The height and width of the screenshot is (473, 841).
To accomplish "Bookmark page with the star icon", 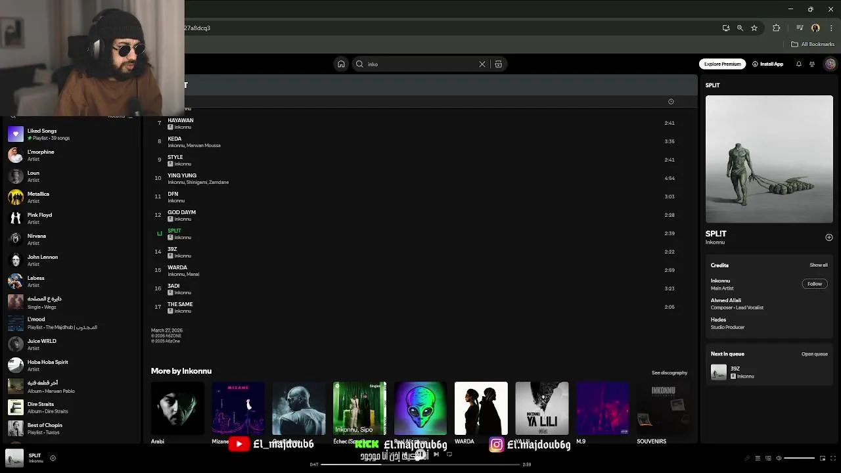I will 754,28.
